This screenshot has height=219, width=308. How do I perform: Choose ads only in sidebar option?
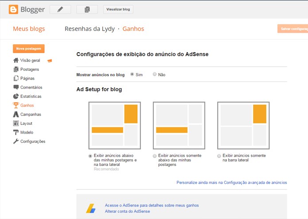(219, 156)
